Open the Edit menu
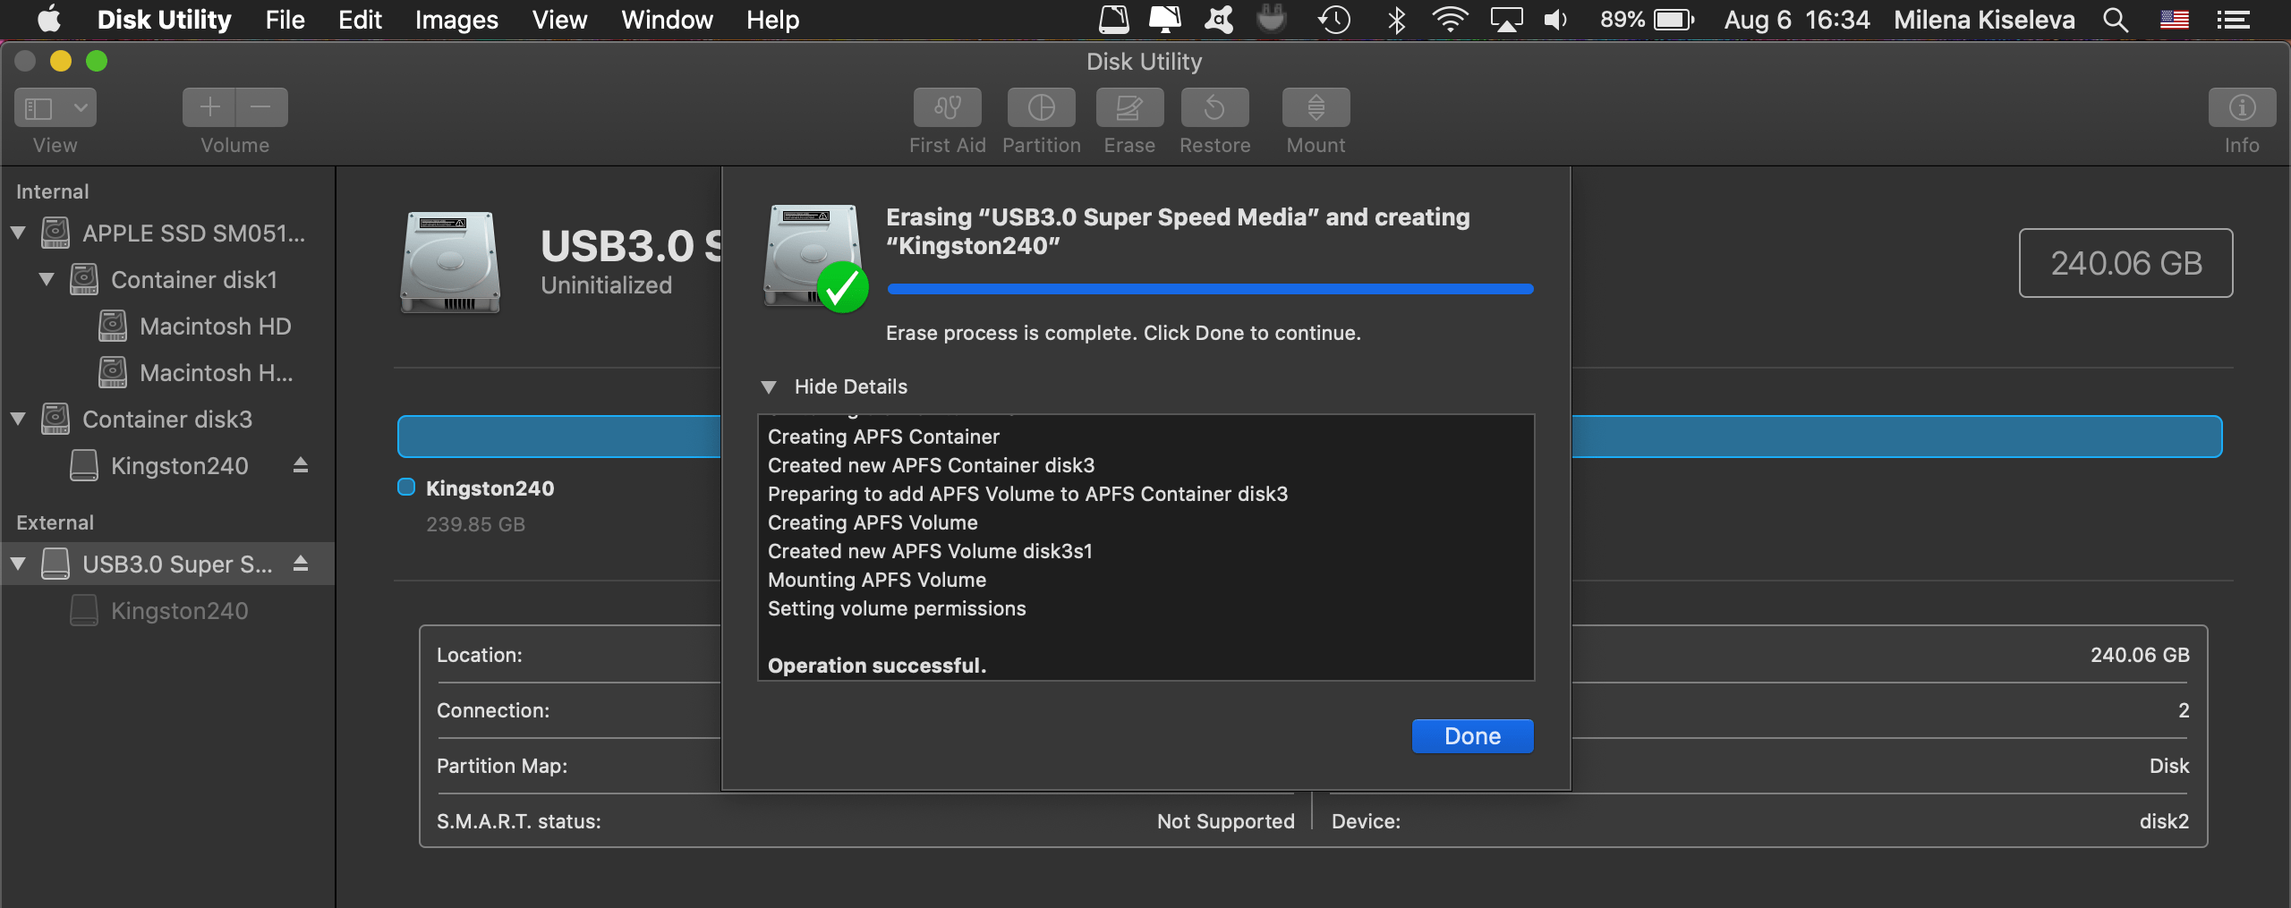 (360, 20)
